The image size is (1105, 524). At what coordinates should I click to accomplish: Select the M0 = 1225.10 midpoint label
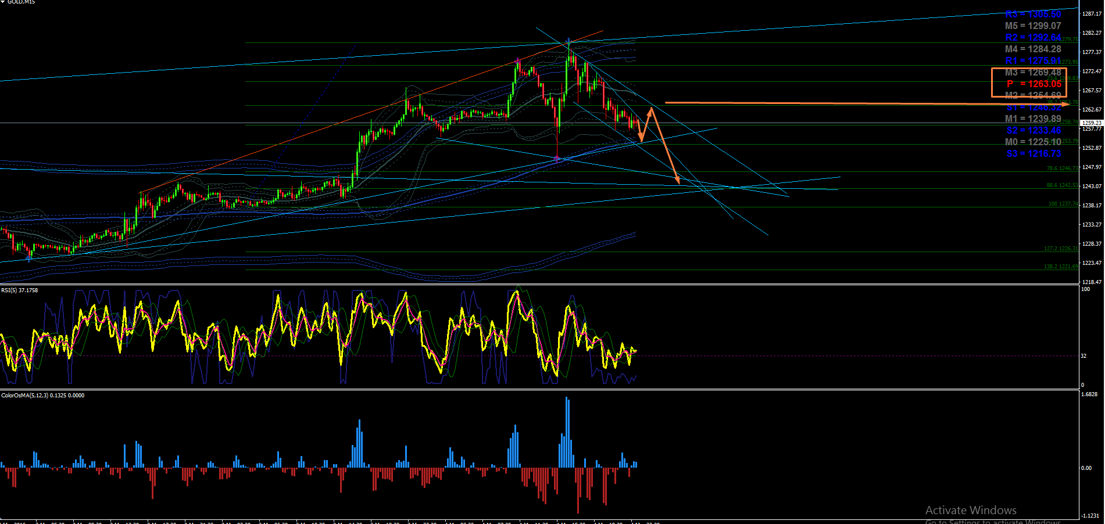tap(1034, 142)
